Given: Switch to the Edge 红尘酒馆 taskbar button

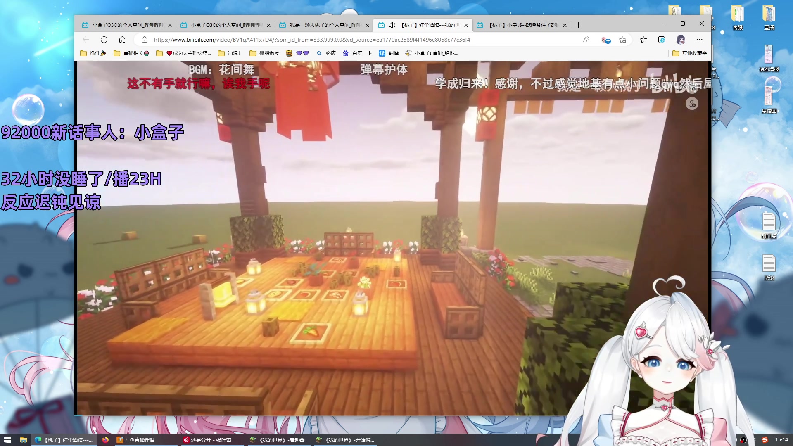Looking at the screenshot, I should 64,440.
